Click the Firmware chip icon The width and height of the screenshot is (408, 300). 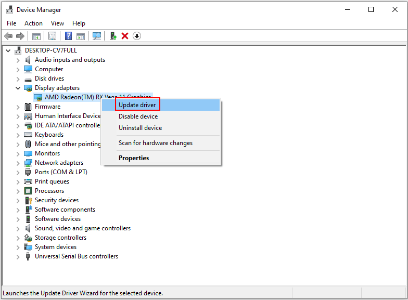[28, 107]
